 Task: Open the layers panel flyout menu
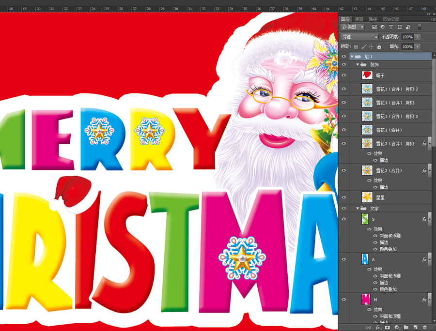coord(433,19)
